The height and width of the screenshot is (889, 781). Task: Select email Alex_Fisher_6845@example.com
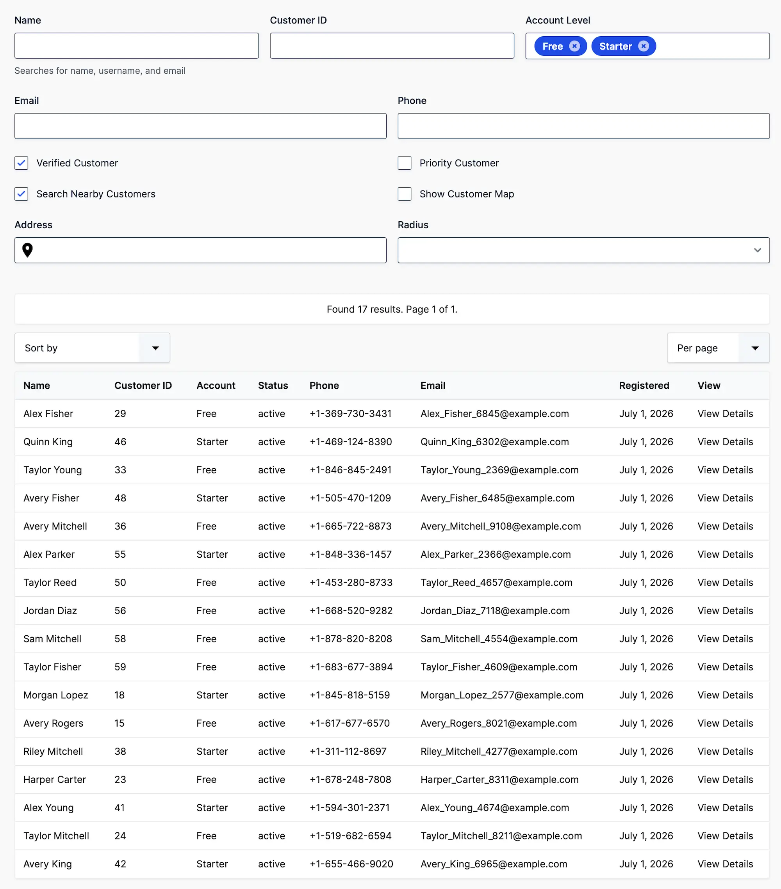point(495,414)
